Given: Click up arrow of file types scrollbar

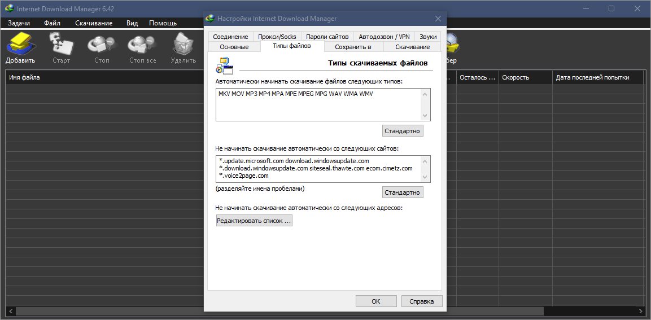Looking at the screenshot, I should (x=425, y=94).
